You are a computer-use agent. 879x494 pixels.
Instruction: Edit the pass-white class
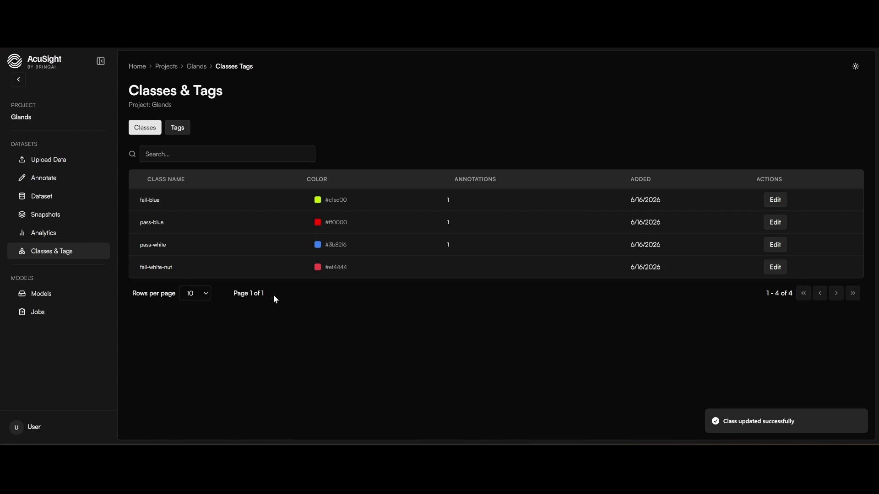coord(775,245)
